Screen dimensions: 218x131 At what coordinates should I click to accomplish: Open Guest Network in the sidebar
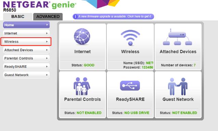tap(26, 75)
